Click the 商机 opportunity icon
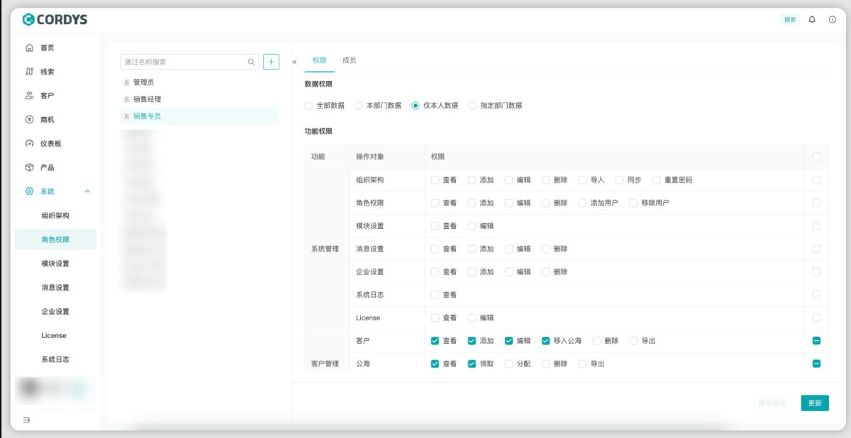This screenshot has width=851, height=438. pyautogui.click(x=29, y=120)
